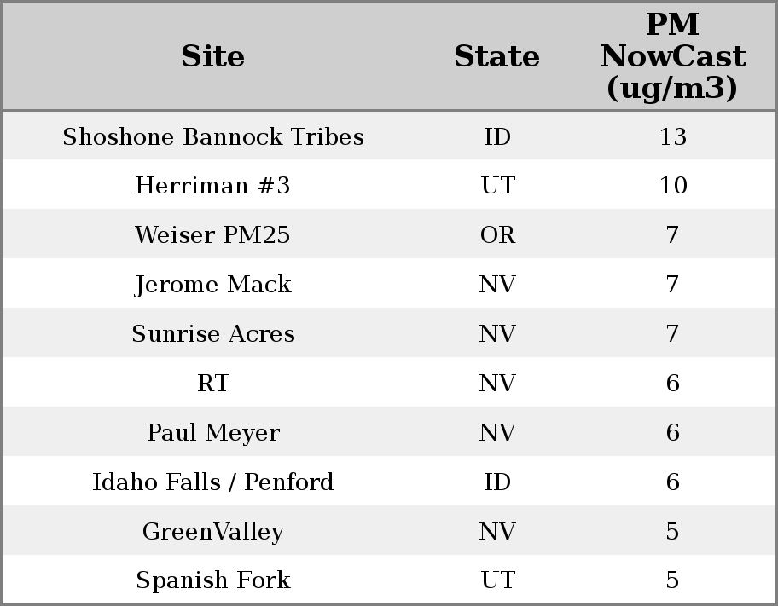Select the GreenValley site cell
This screenshot has width=778, height=606.
click(x=213, y=532)
